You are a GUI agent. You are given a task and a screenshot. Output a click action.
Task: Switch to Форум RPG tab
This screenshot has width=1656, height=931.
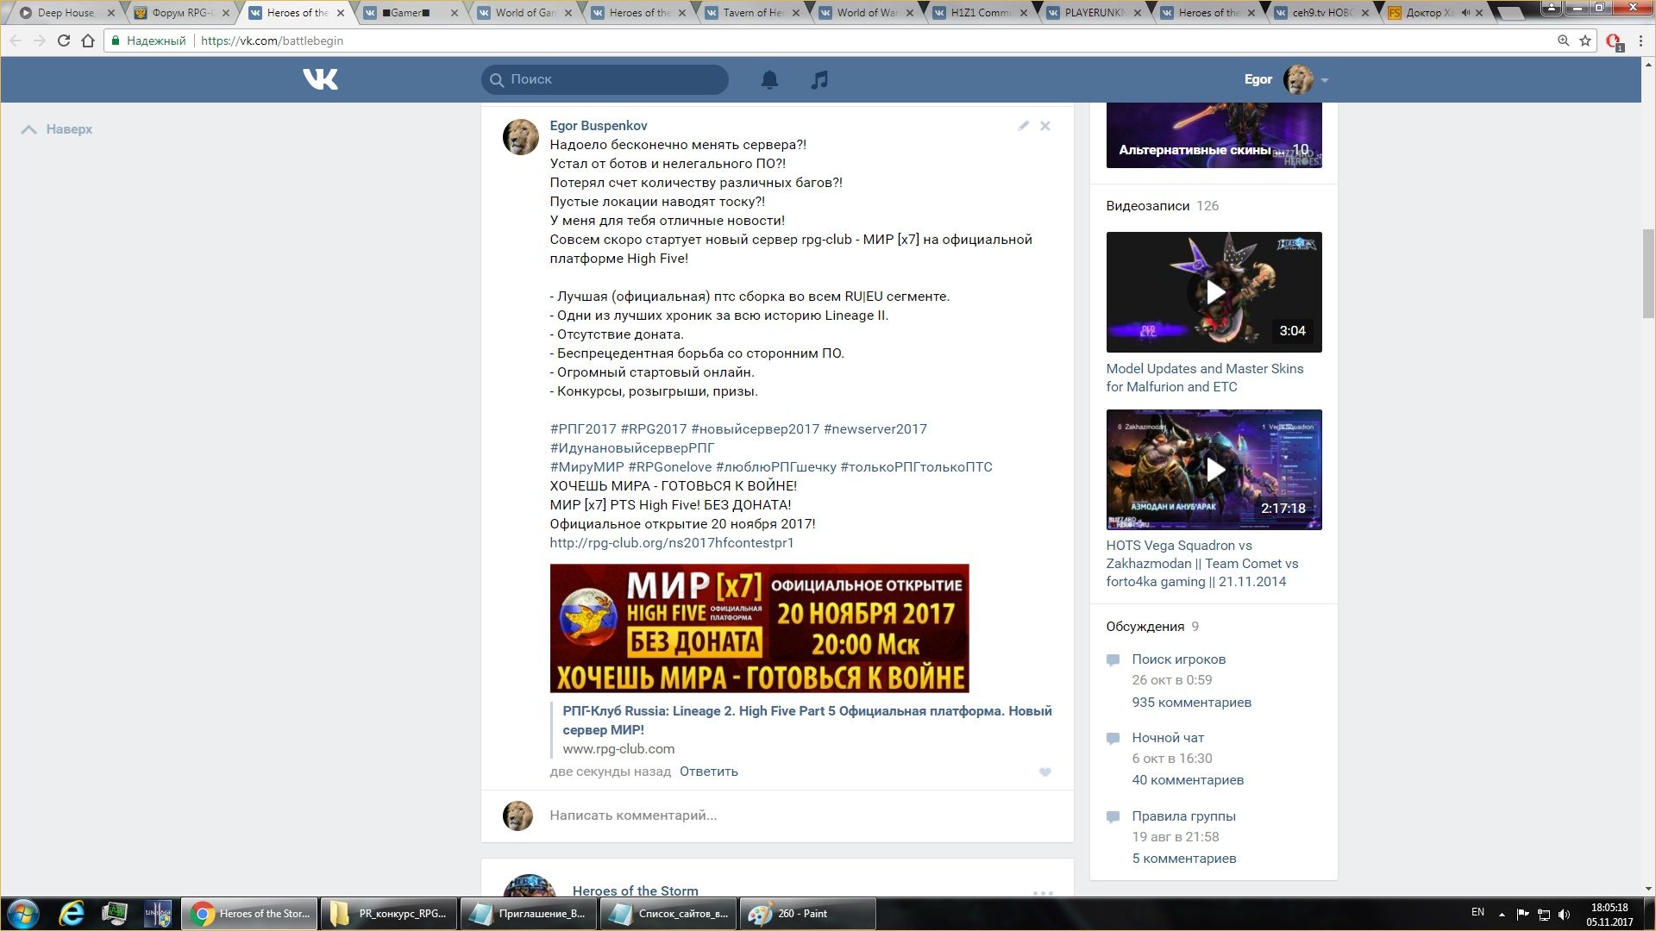183,13
